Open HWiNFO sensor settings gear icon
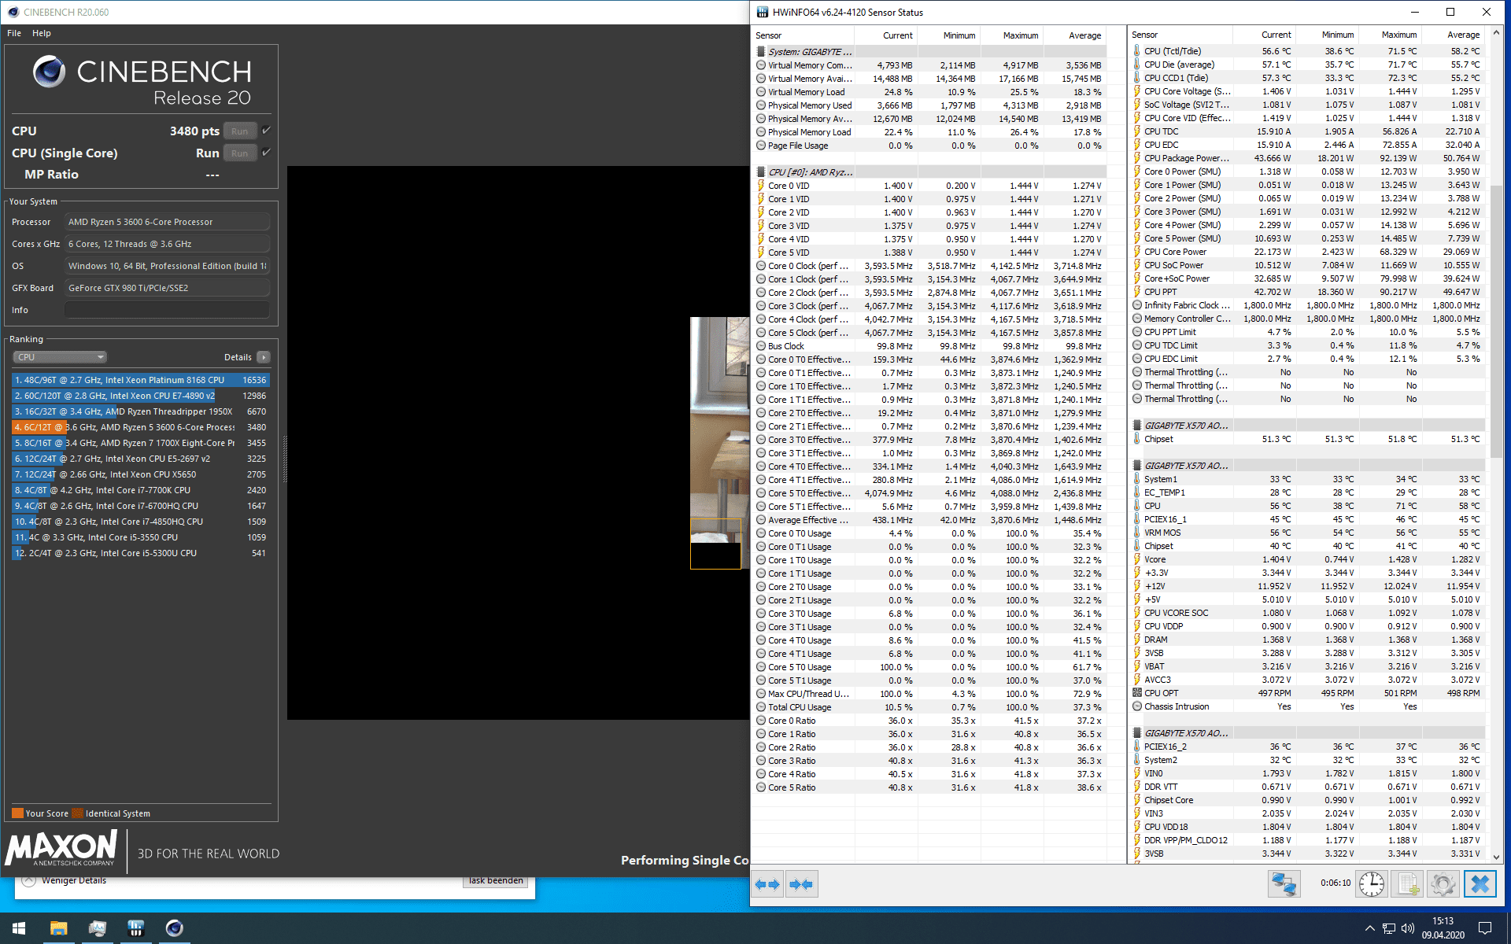This screenshot has height=944, width=1511. point(1443,884)
